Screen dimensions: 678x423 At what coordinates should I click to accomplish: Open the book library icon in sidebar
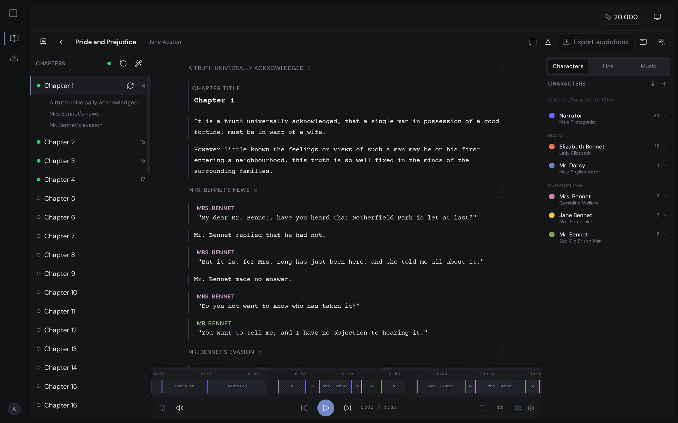[14, 38]
